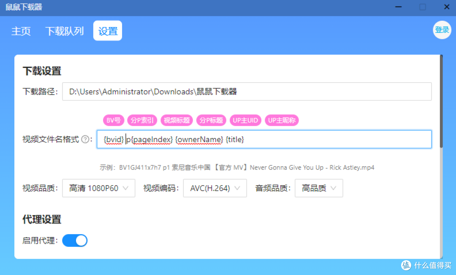The height and width of the screenshot is (275, 456).
Task: Insert the 视频标题 tag
Action: coord(176,120)
